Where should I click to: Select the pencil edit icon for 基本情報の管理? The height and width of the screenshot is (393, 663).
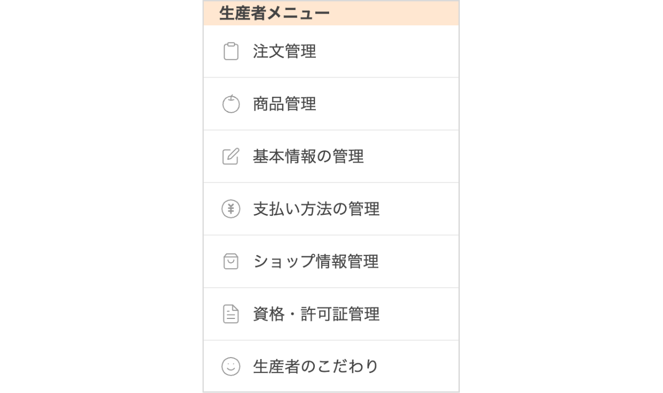pos(230,156)
